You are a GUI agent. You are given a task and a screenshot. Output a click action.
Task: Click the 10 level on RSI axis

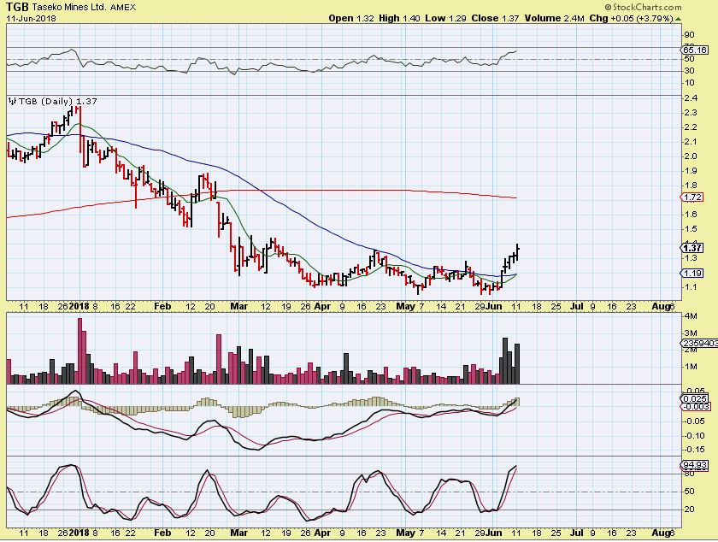(x=689, y=83)
